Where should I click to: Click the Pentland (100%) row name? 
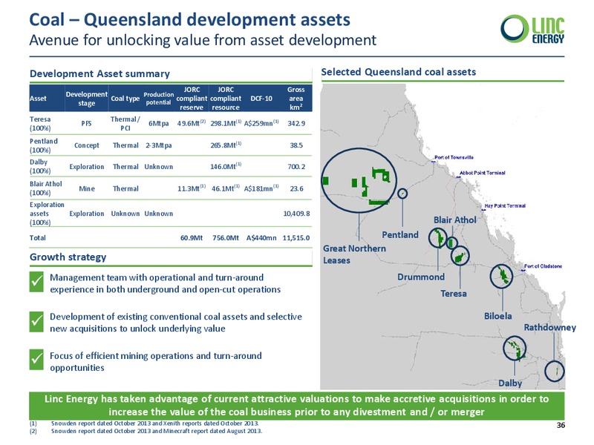pyautogui.click(x=44, y=145)
